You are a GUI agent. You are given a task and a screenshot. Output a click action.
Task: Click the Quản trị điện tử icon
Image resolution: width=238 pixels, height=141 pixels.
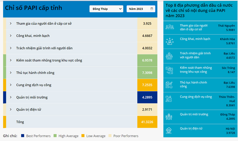(169, 130)
